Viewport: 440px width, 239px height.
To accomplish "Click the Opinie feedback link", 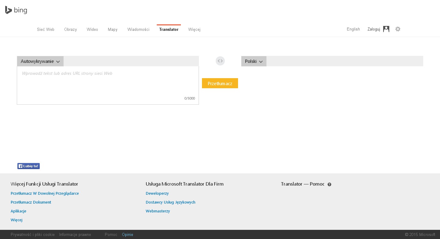I will pyautogui.click(x=127, y=235).
